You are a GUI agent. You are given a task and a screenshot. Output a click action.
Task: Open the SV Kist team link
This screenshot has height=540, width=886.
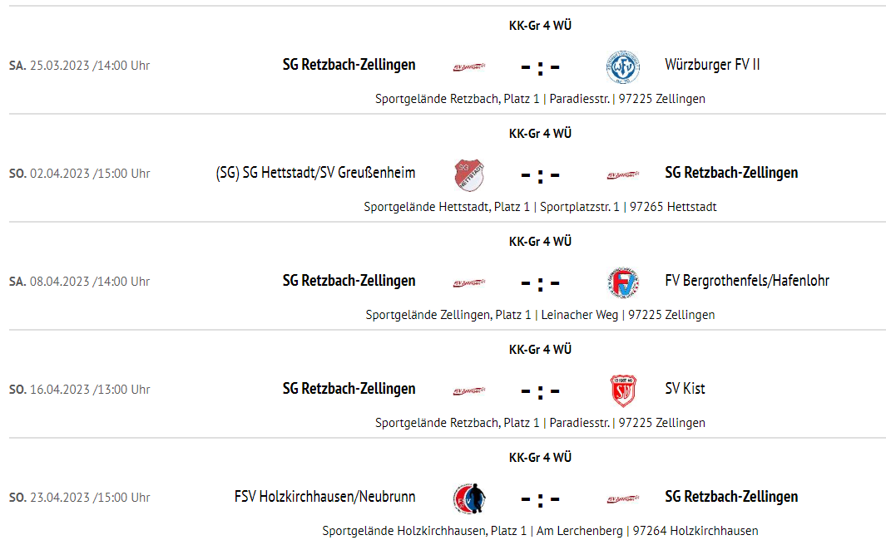(x=685, y=388)
